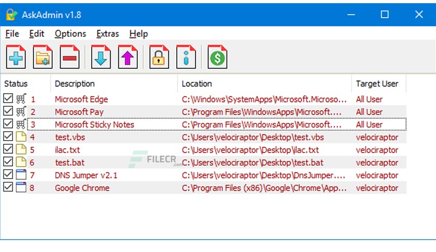Click the purple up-arrow Export icon

(128, 57)
